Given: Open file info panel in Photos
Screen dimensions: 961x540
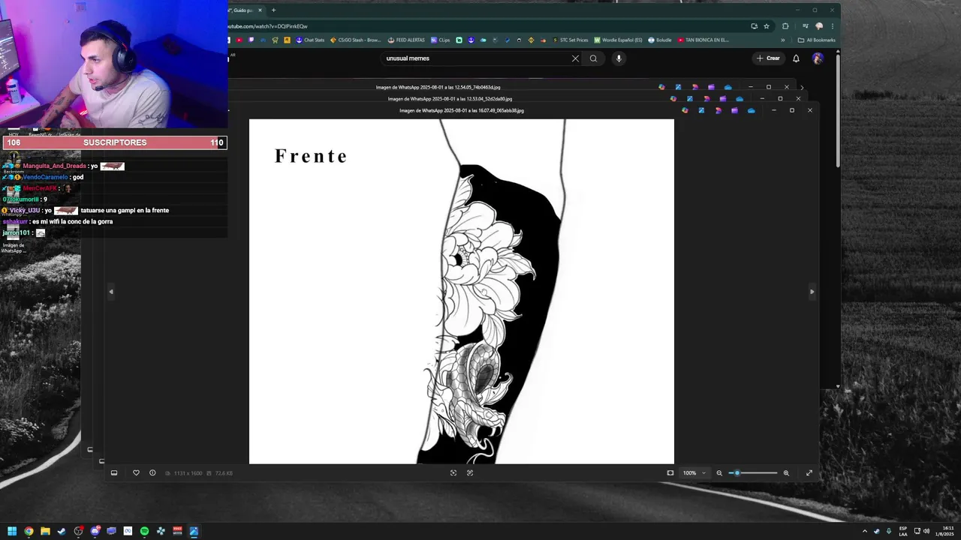Looking at the screenshot, I should pyautogui.click(x=152, y=472).
